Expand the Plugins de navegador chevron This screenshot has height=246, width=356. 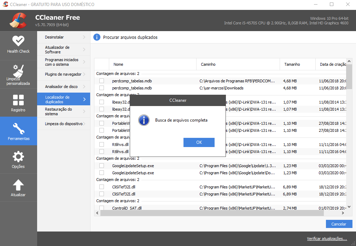84,74
